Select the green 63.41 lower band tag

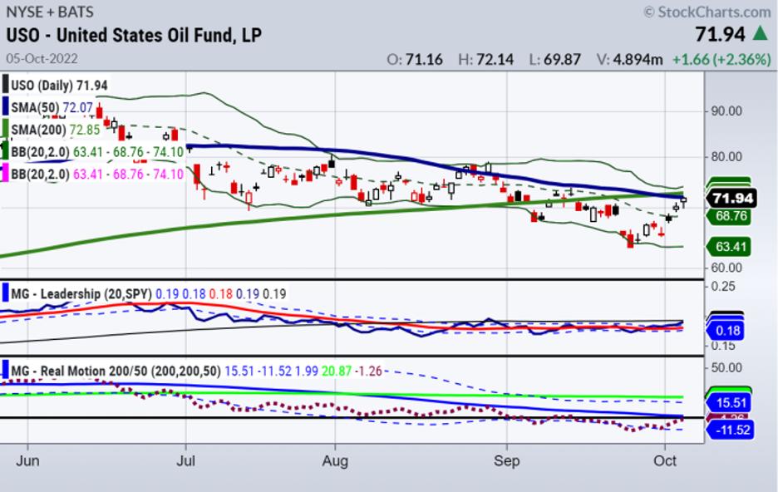729,246
